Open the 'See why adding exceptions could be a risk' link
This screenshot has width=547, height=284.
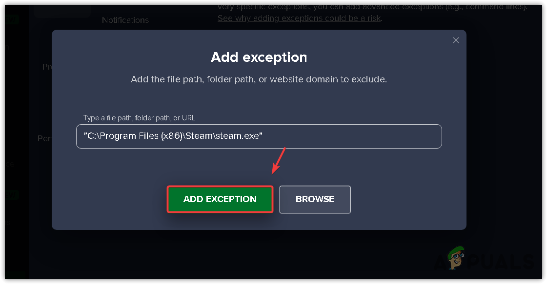[300, 18]
